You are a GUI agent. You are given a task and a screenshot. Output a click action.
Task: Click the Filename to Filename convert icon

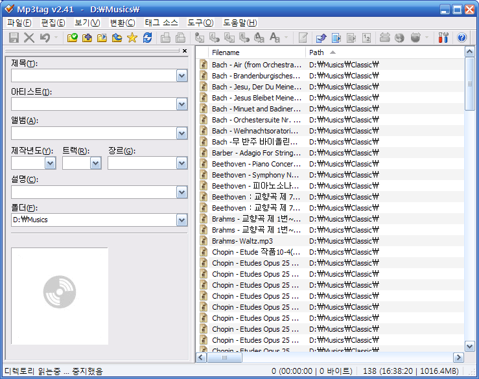(x=229, y=38)
